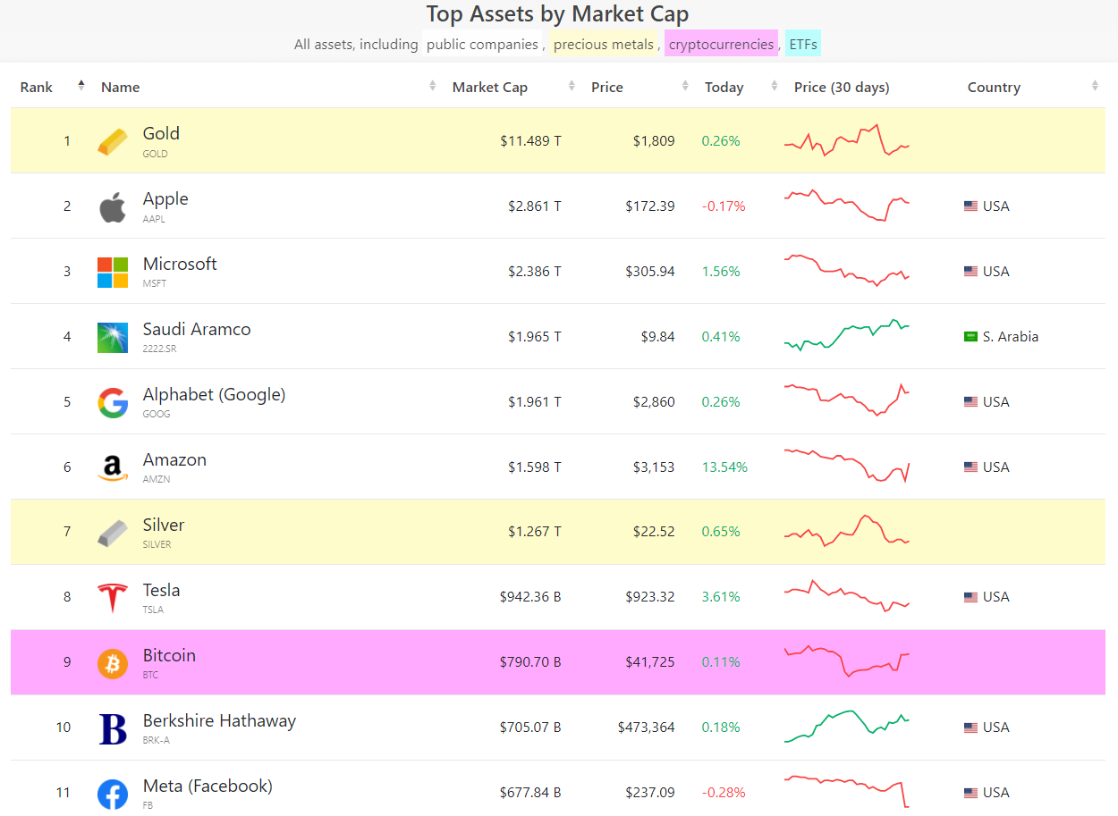Click the 1.56% Microsoft today change
The width and height of the screenshot is (1118, 816).
click(721, 272)
